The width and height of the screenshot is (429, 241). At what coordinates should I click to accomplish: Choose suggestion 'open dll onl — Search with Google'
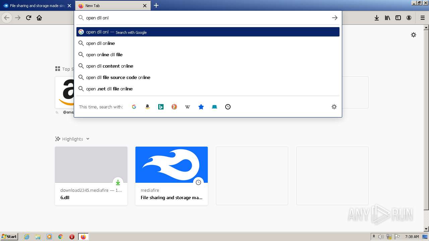pos(208,32)
